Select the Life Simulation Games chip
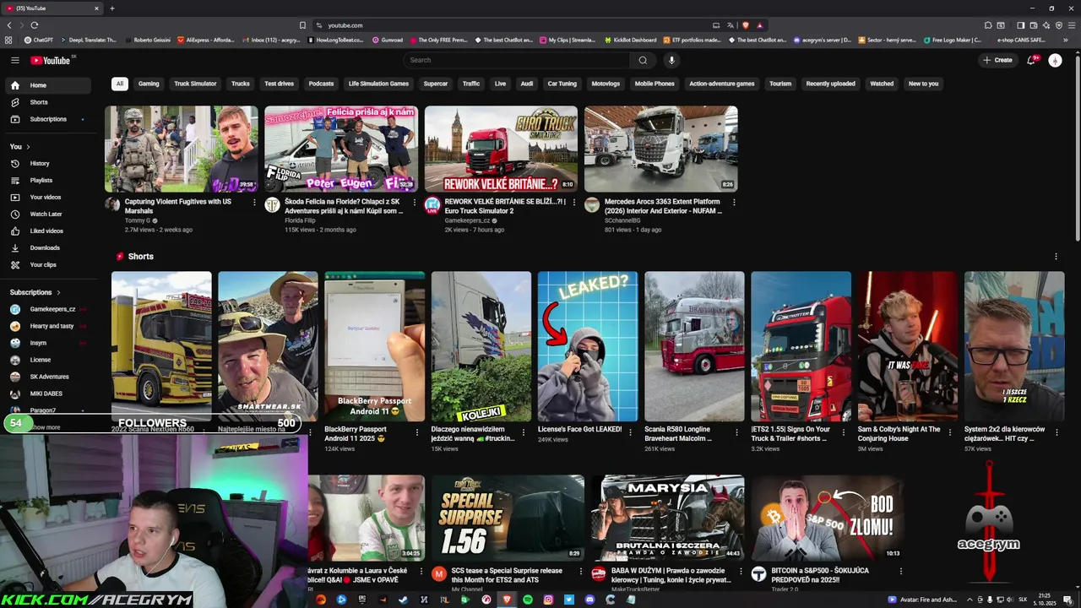 [x=378, y=84]
